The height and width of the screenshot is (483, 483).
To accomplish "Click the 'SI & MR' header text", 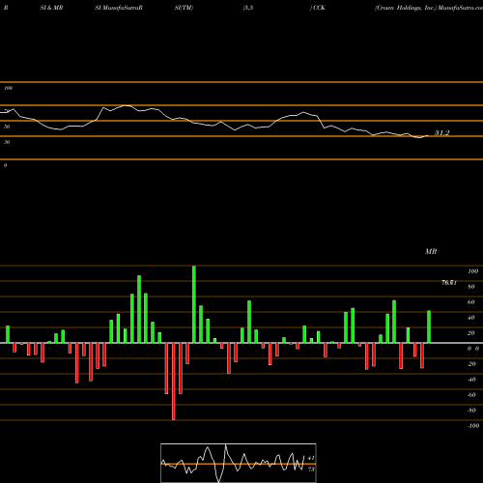I will [x=51, y=8].
